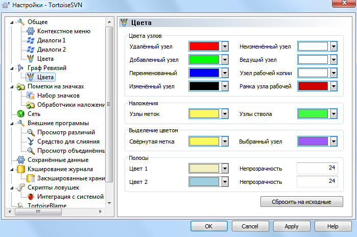Open the Выбранный узел color dropdown arrow
Screen dimensions: 357x237
click(334, 141)
